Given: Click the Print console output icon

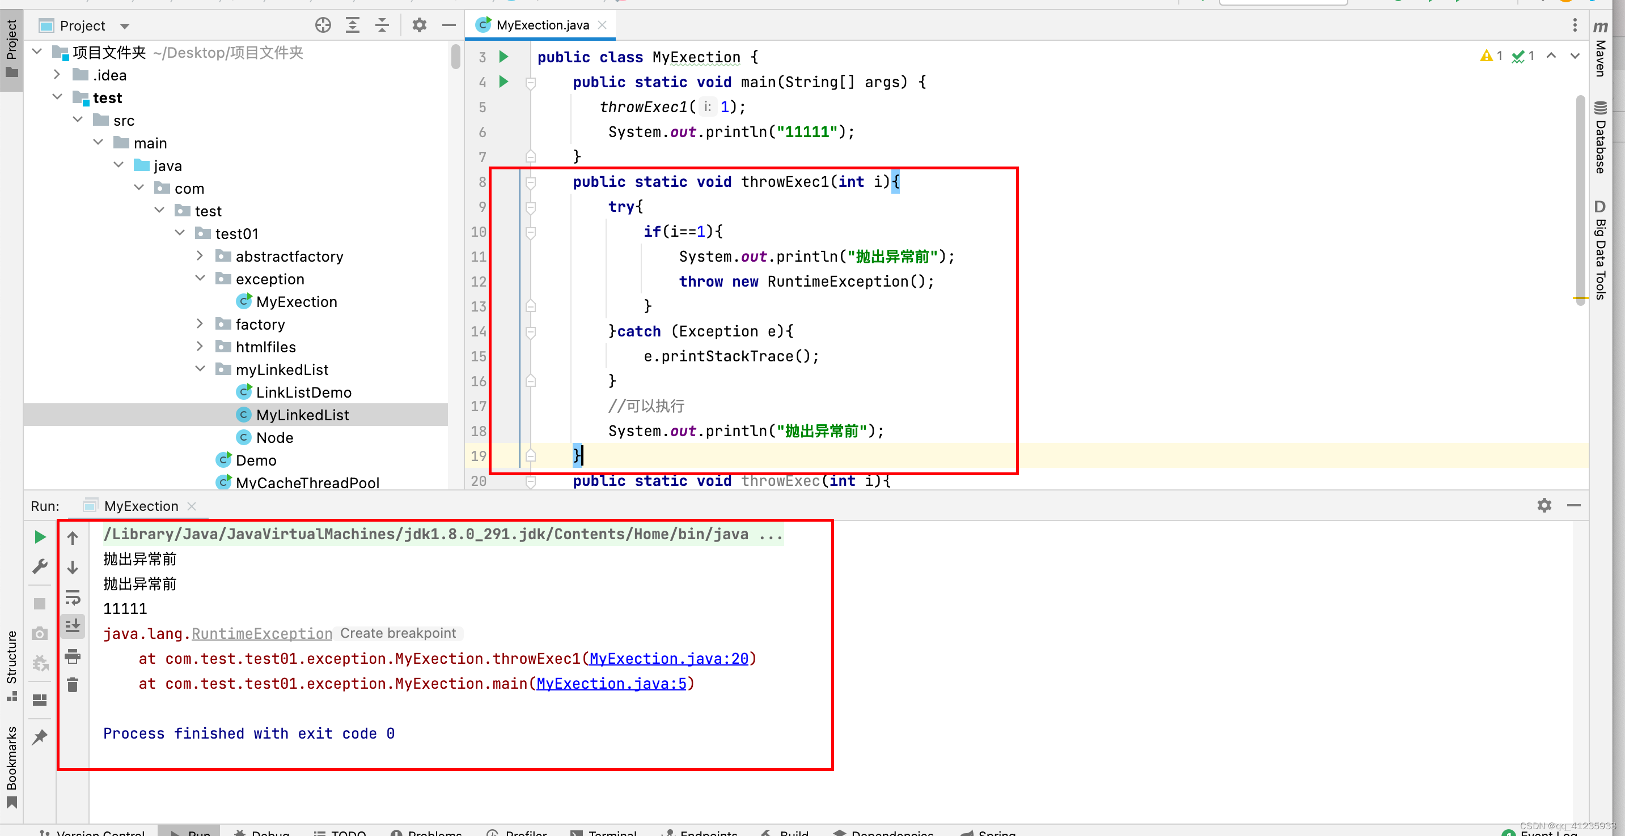Looking at the screenshot, I should click(73, 656).
